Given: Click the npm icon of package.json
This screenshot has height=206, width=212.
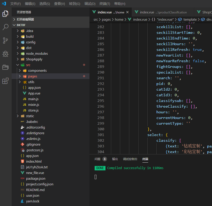Looking at the screenshot, I should (x=22, y=178).
